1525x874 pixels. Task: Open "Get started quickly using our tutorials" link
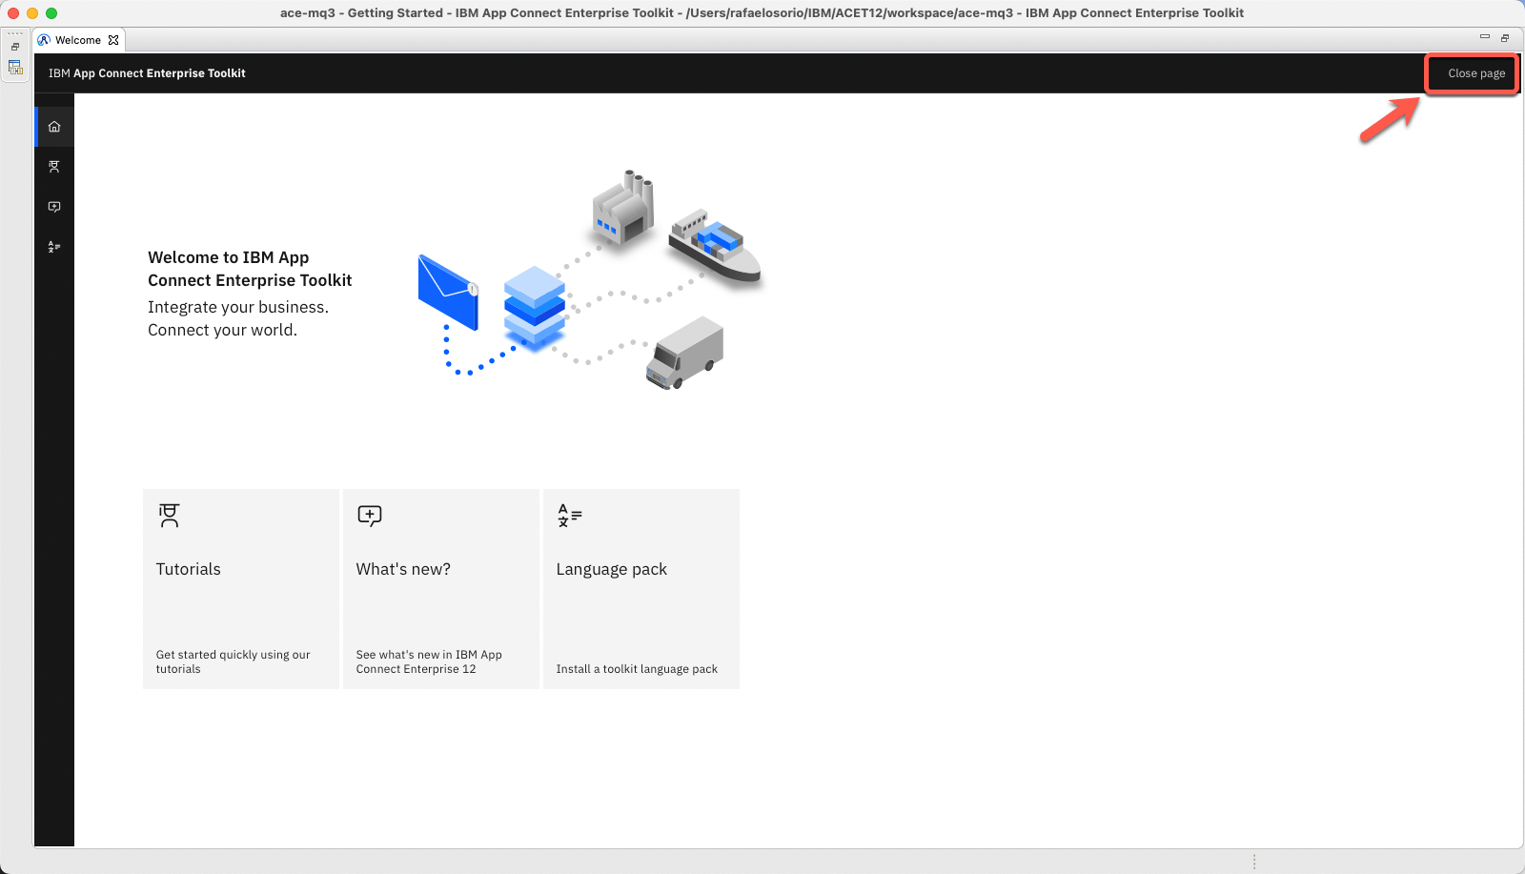point(233,661)
